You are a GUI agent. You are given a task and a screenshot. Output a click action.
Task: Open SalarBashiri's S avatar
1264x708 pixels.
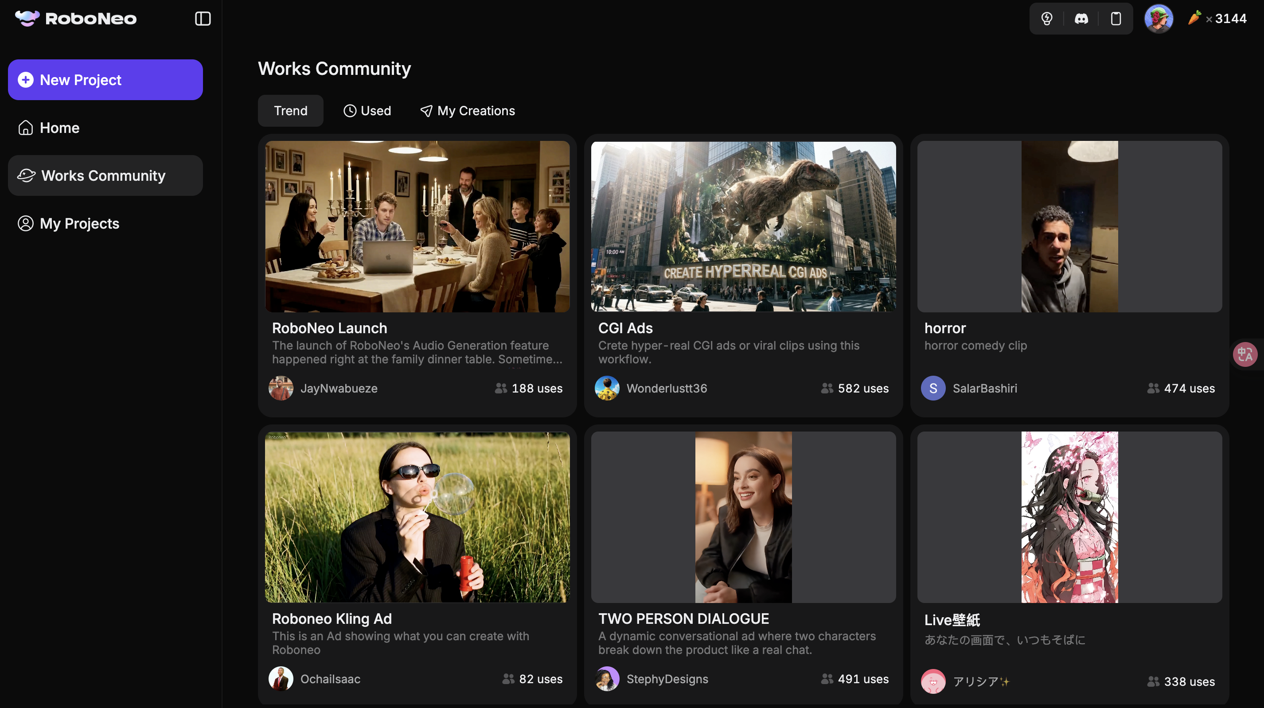[933, 388]
